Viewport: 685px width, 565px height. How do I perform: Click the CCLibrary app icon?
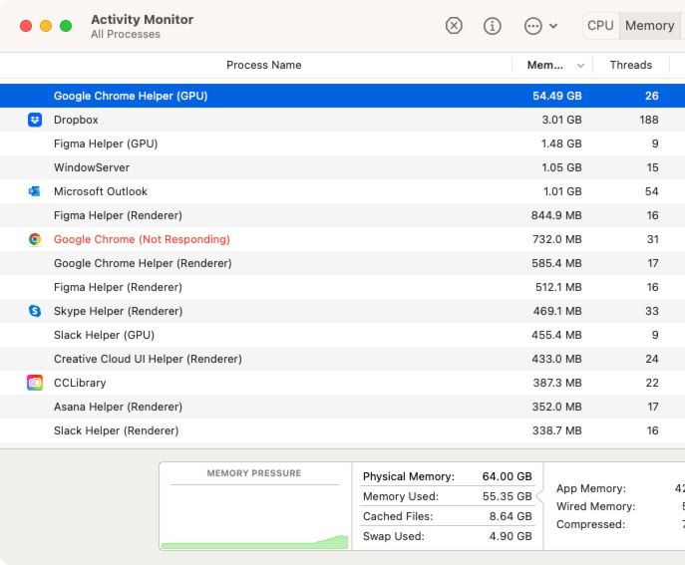(x=35, y=383)
